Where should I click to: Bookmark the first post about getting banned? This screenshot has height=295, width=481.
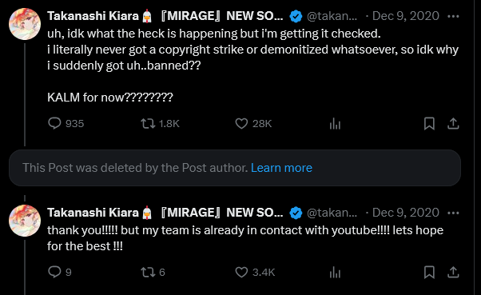pos(429,124)
